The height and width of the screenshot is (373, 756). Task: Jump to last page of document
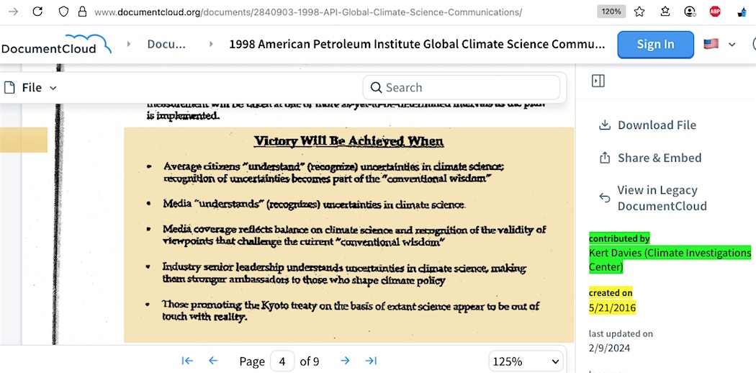pos(371,361)
